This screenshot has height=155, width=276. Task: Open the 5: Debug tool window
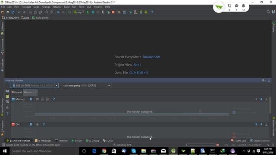click(x=92, y=141)
